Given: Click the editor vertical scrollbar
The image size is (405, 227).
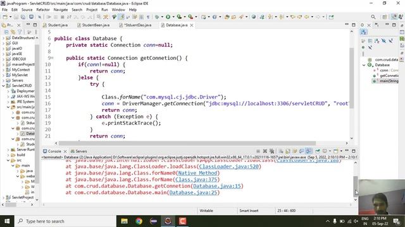Looking at the screenshot, I should 352,78.
